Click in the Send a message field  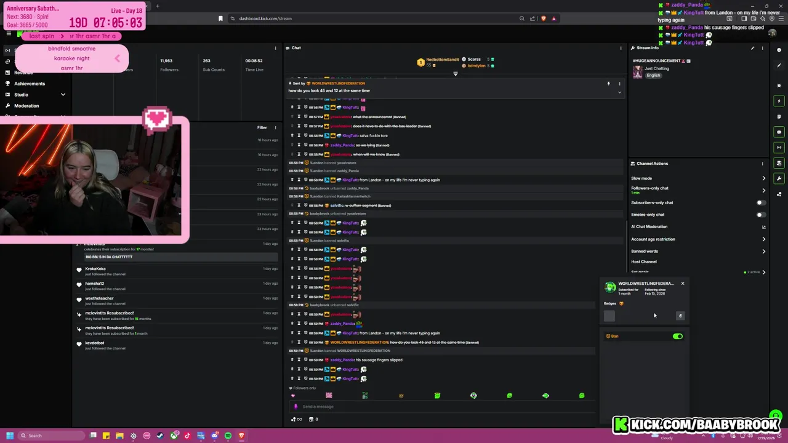pos(443,407)
